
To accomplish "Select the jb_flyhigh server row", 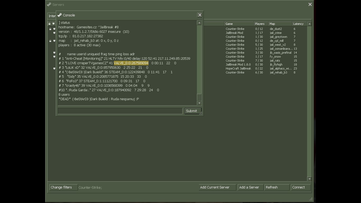I will [x=177, y=64].
